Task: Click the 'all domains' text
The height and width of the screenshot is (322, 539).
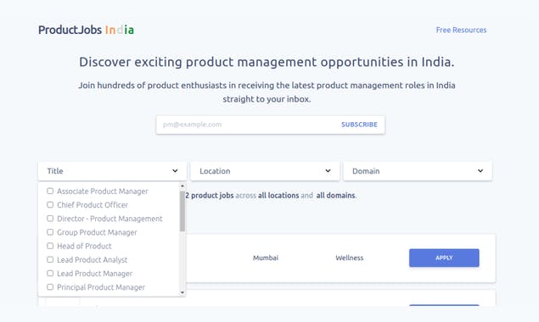Action: (x=335, y=196)
